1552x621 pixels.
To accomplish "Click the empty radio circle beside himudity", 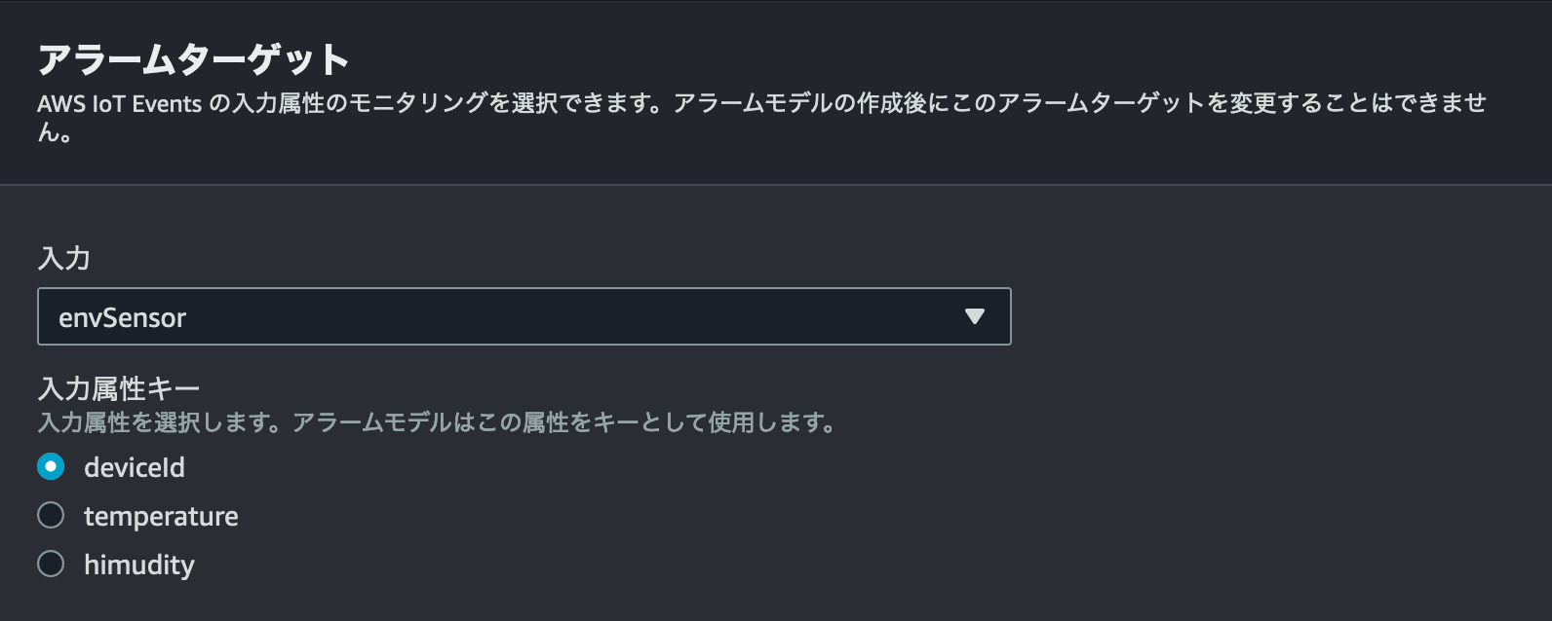I will 51,565.
